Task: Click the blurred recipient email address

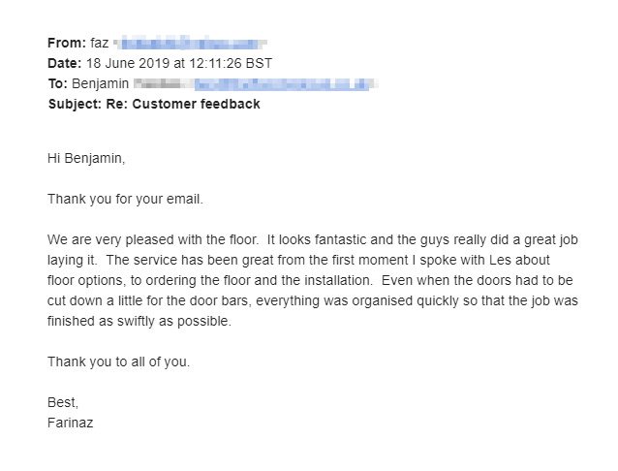Action: click(x=281, y=84)
